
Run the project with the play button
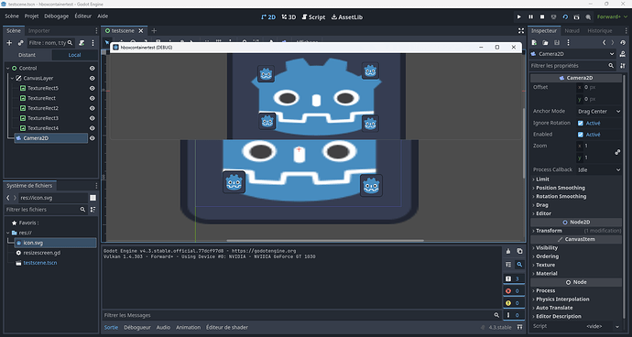click(x=519, y=16)
